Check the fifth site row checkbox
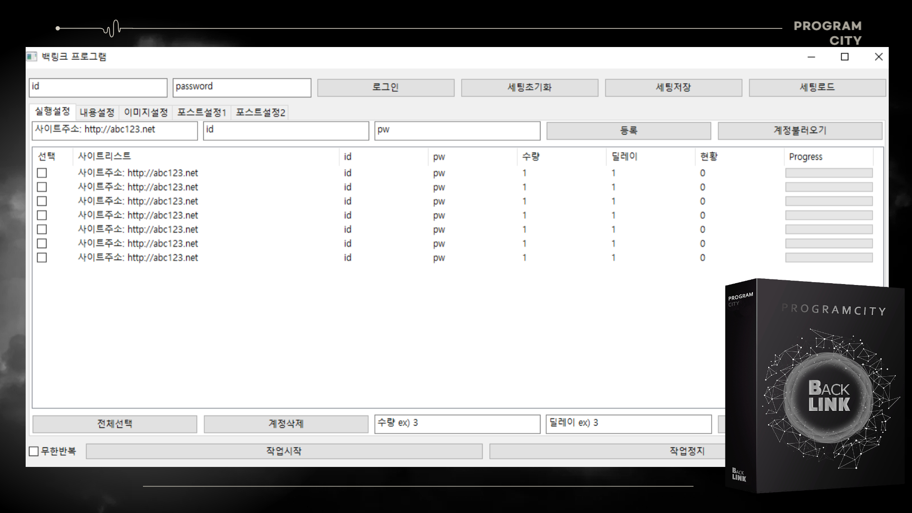 [x=42, y=229]
